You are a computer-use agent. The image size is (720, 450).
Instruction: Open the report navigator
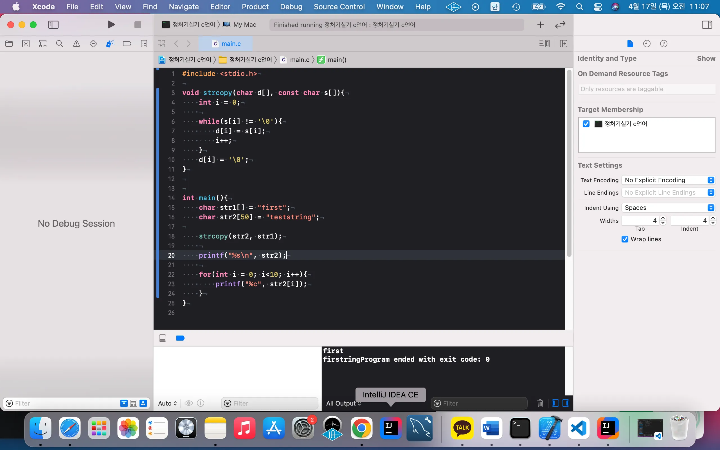pyautogui.click(x=144, y=44)
